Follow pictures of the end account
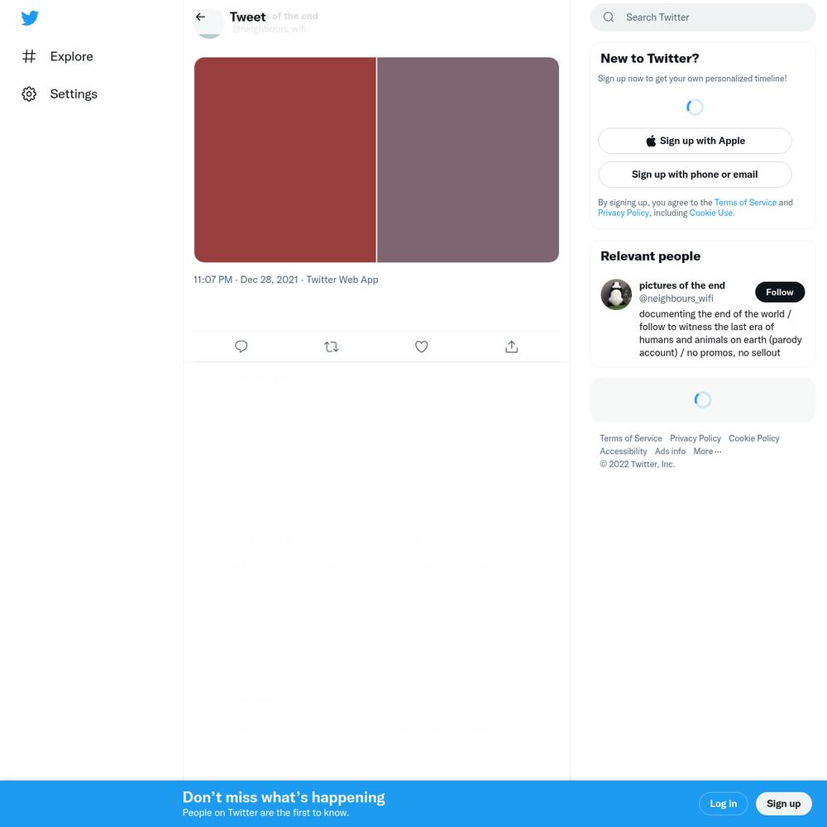This screenshot has width=827, height=827. point(780,292)
